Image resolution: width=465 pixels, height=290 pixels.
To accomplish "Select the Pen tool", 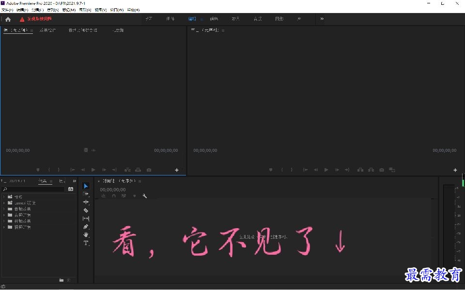I will pyautogui.click(x=86, y=227).
